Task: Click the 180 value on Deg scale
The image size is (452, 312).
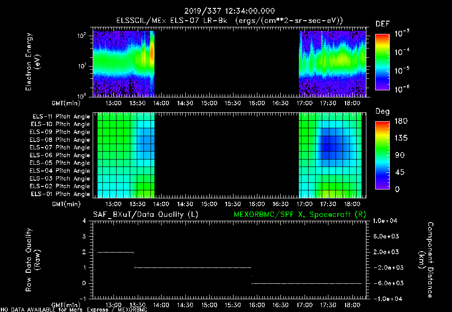Action: click(x=401, y=121)
